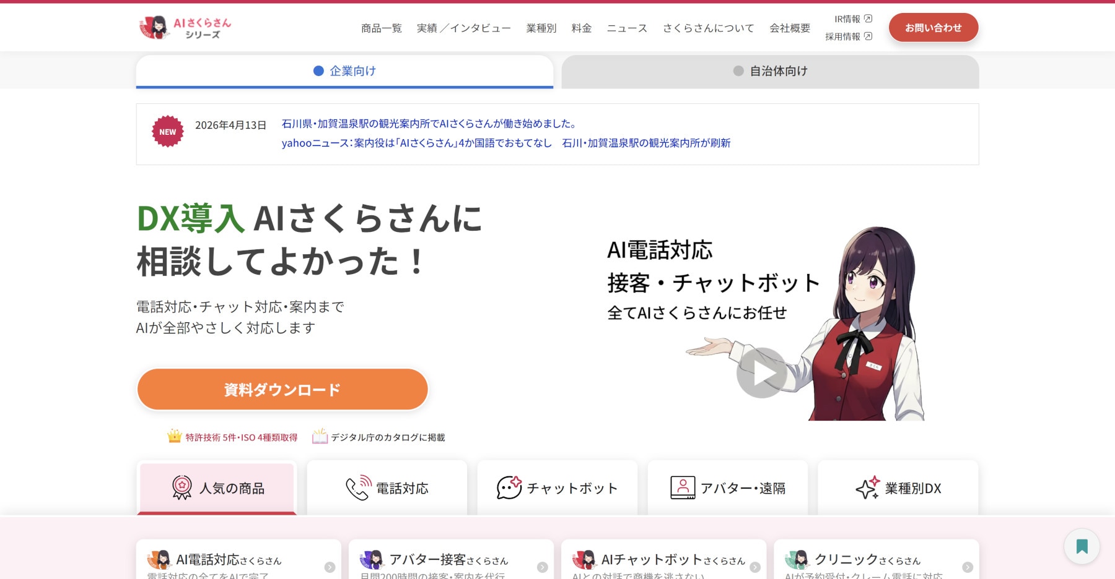Switch to the 企業向け radio tab
Screen dimensions: 1115x579
click(x=344, y=71)
